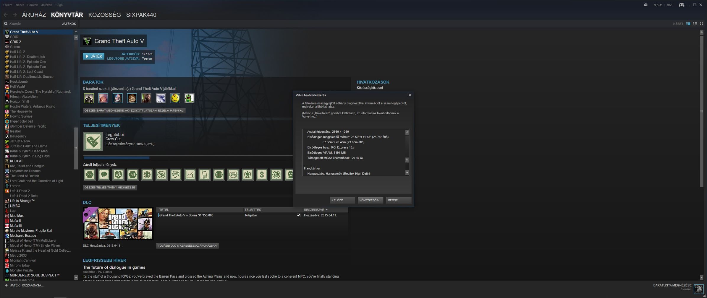Click the Grand Theft Auto V logo icon
This screenshot has height=298, width=707.
[x=87, y=41]
